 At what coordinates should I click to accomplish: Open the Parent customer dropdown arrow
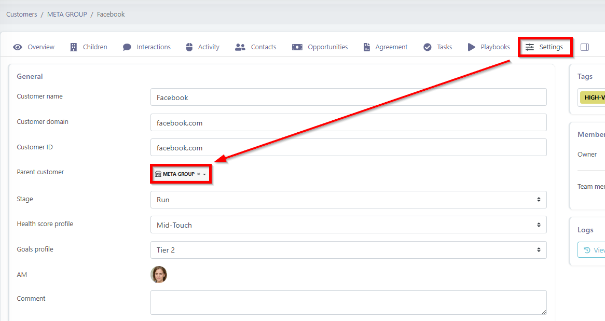coord(204,174)
